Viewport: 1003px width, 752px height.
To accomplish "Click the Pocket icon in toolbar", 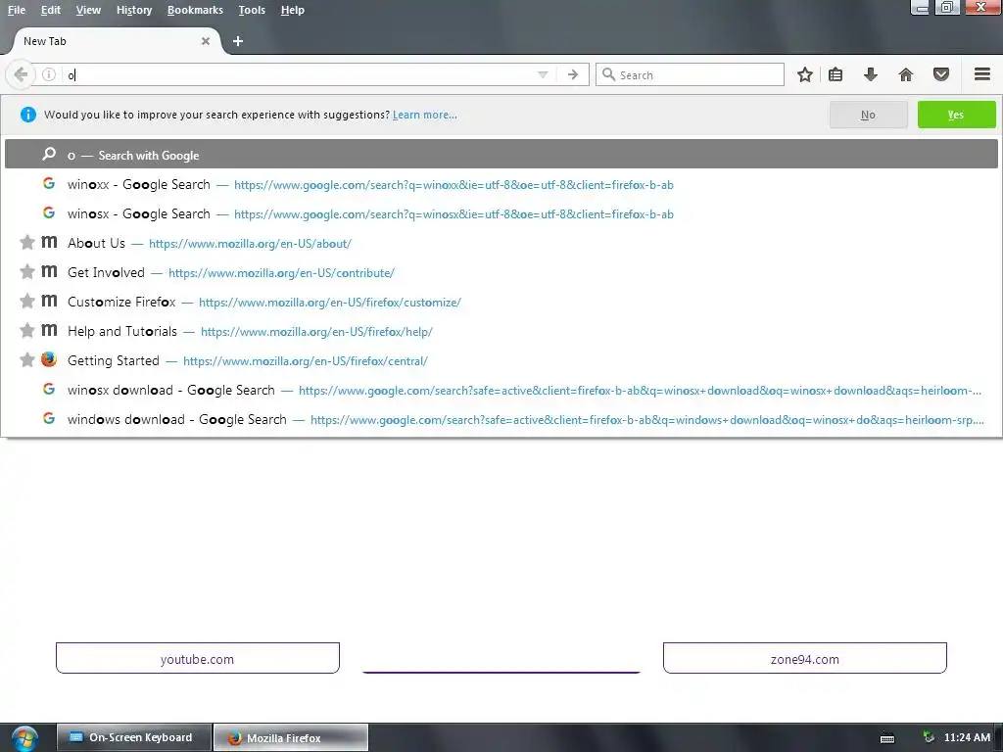I will (x=941, y=74).
